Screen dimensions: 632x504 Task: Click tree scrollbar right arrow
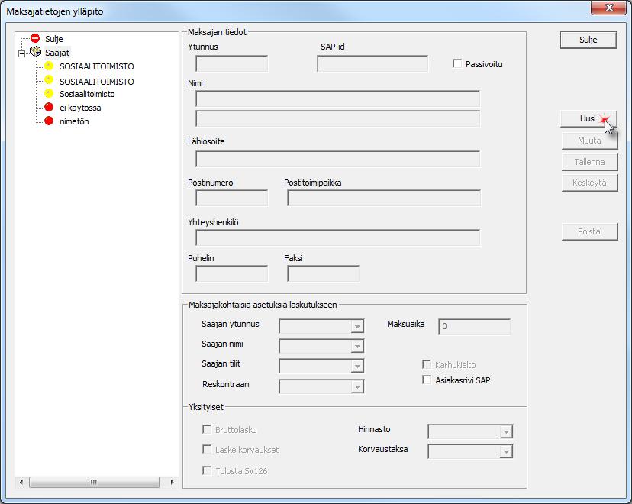[x=172, y=482]
